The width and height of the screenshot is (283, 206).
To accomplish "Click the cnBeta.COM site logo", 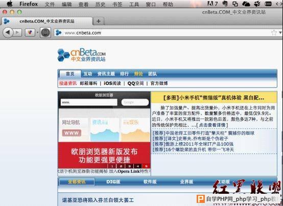I will [81, 55].
